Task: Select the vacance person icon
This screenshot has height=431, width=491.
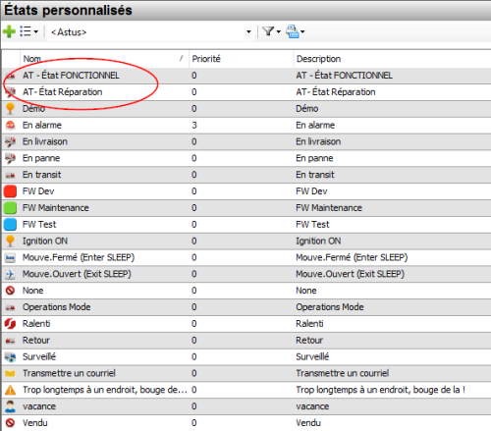Action: 10,406
